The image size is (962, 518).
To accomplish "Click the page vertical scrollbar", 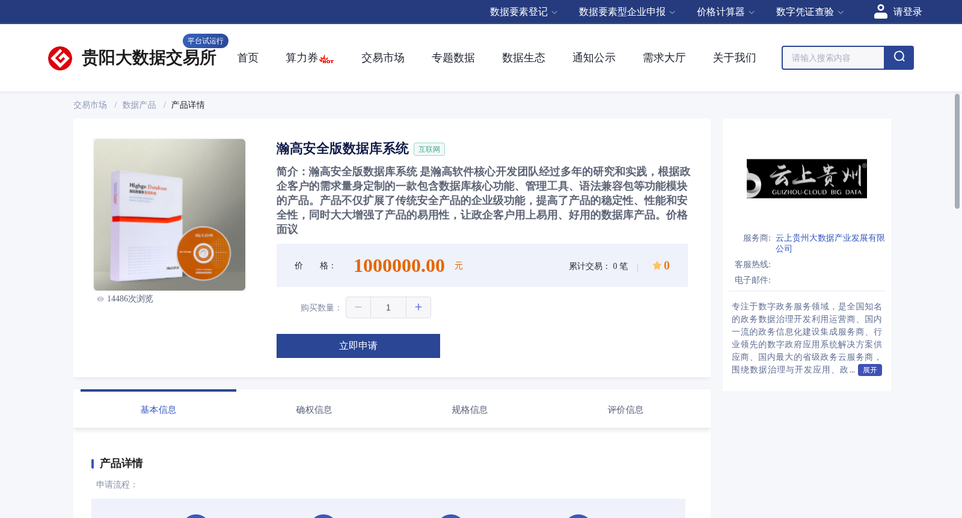I will click(x=957, y=152).
